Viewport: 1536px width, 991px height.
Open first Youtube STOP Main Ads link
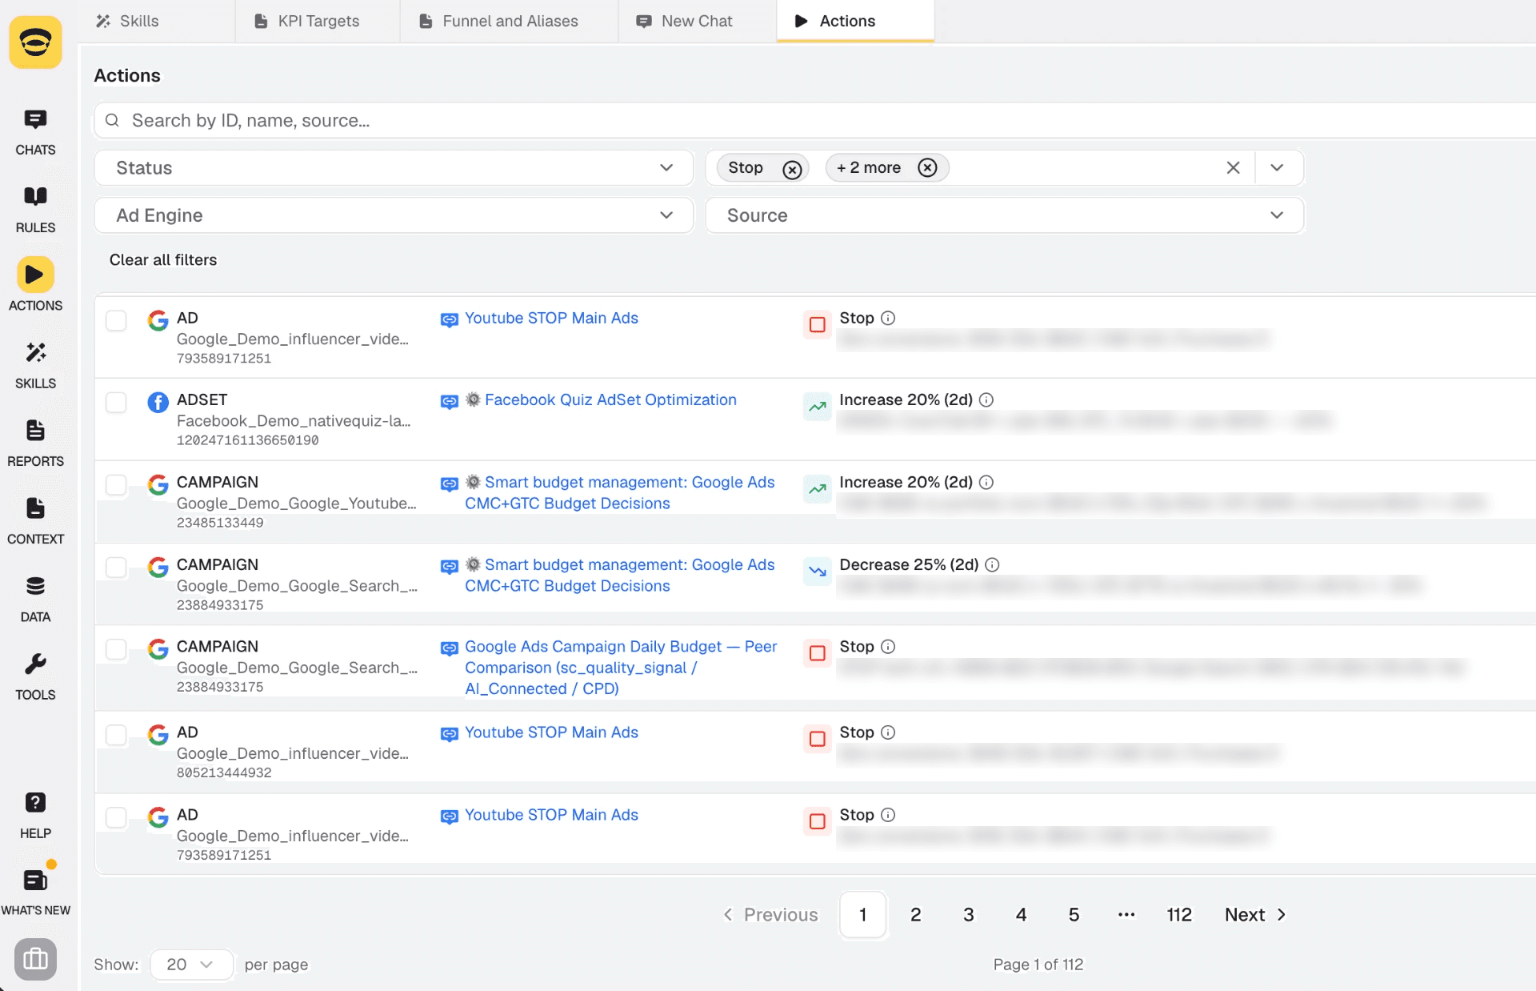[x=551, y=318]
